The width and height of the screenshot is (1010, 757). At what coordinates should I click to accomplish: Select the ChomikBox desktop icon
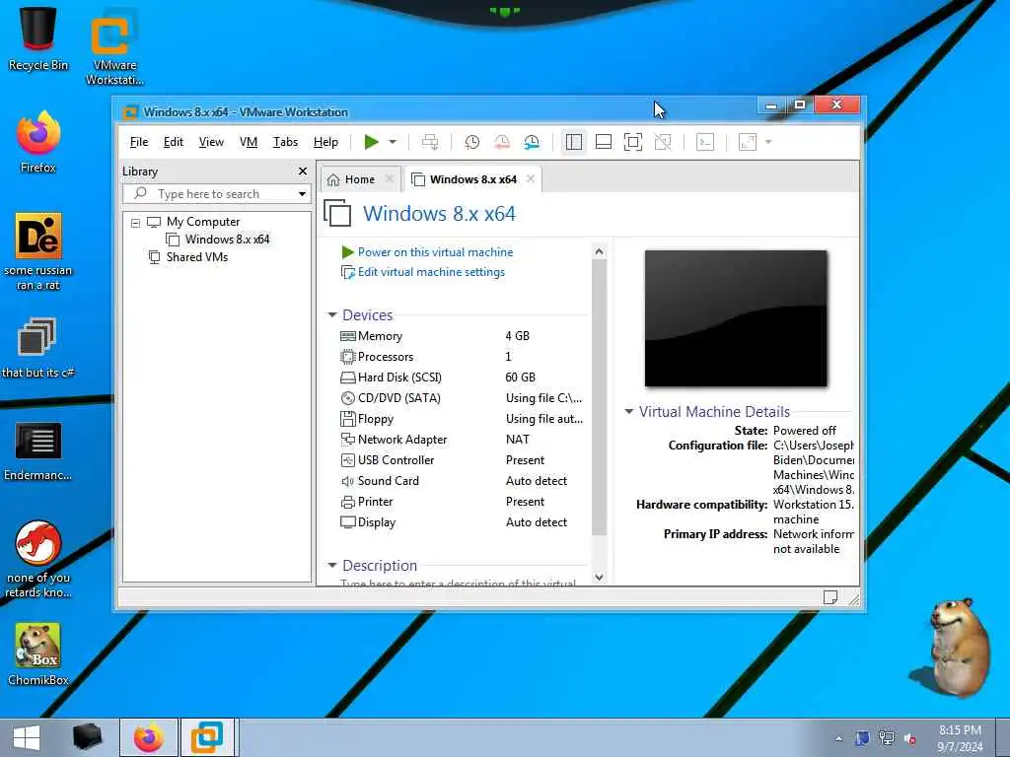pyautogui.click(x=38, y=654)
